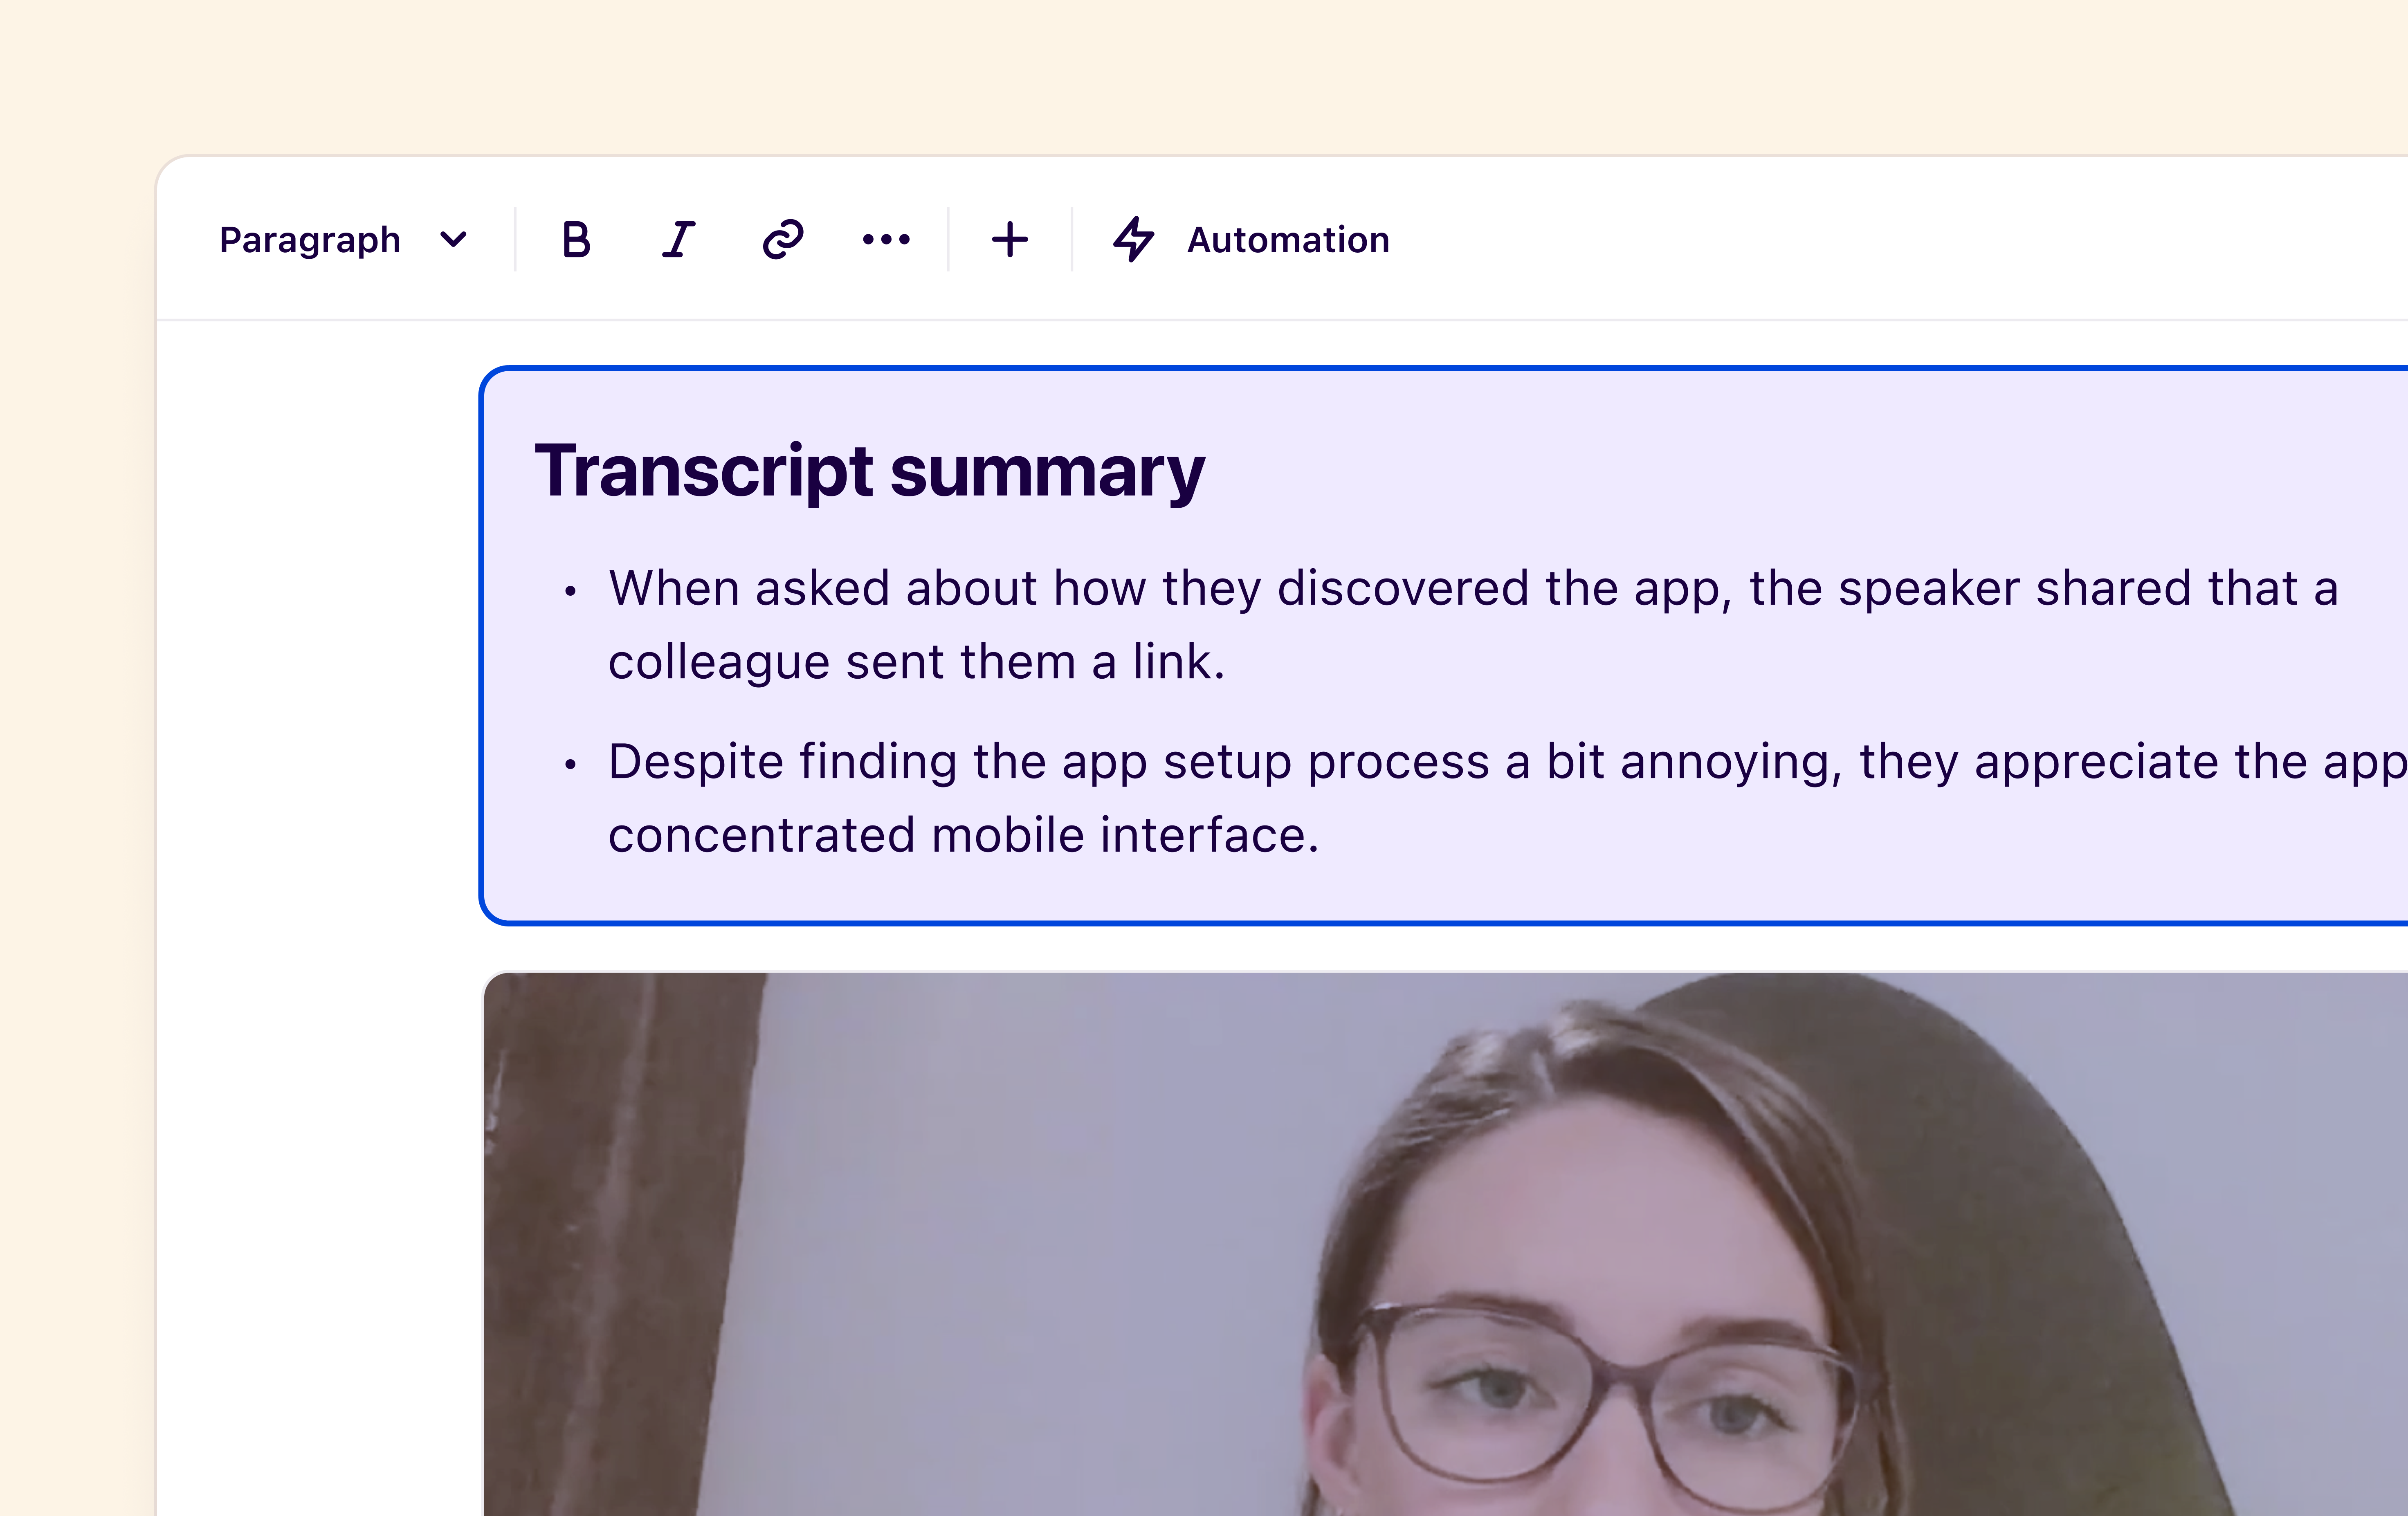Open more formatting options ellipsis
The image size is (2408, 1516).
(886, 240)
